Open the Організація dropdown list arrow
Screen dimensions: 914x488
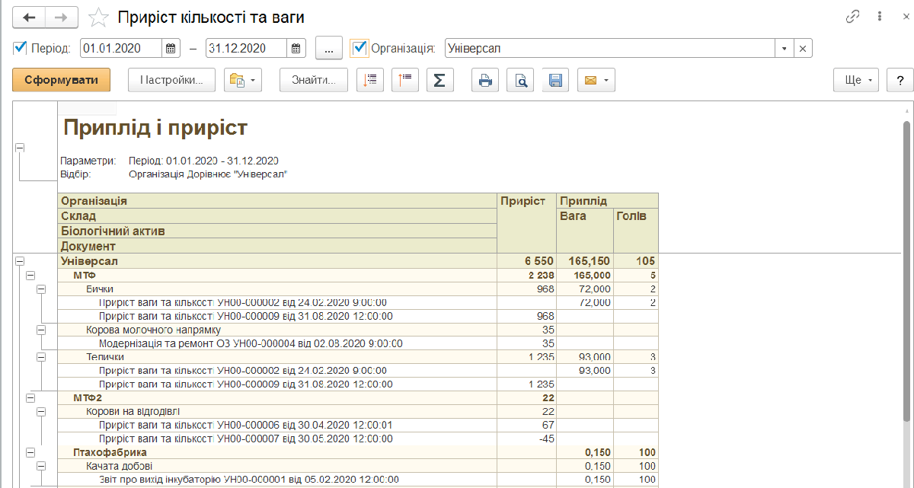pyautogui.click(x=785, y=48)
